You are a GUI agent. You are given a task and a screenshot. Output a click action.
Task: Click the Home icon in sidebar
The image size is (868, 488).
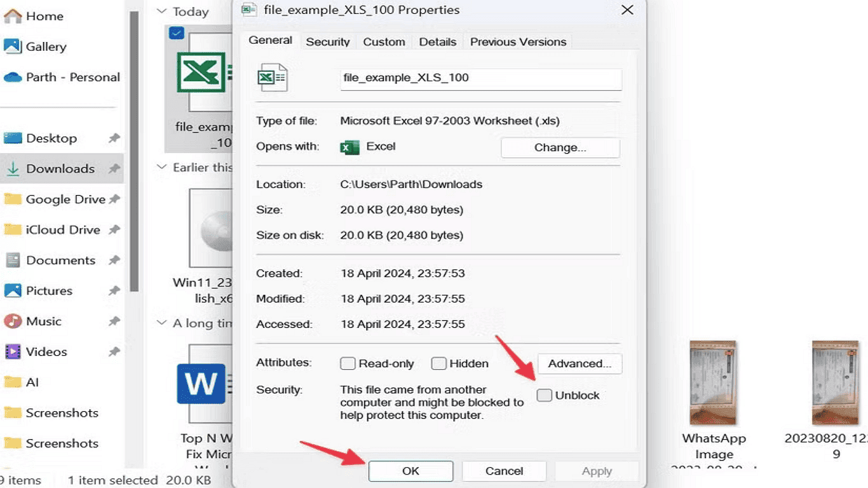[13, 16]
